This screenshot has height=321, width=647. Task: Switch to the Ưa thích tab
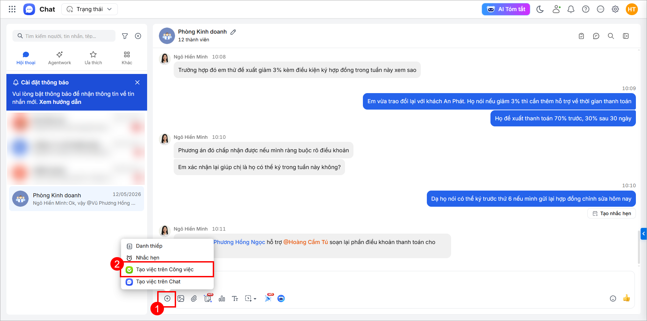coord(93,58)
